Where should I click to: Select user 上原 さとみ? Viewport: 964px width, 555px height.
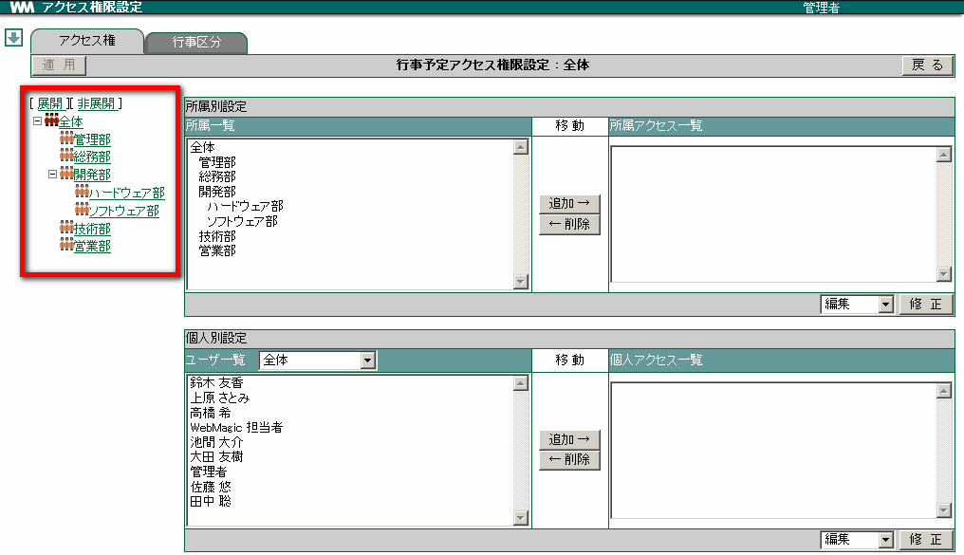pos(219,398)
